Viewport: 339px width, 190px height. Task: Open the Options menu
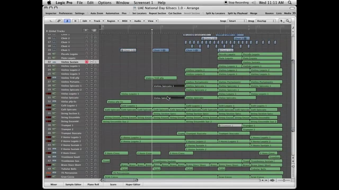105,3
